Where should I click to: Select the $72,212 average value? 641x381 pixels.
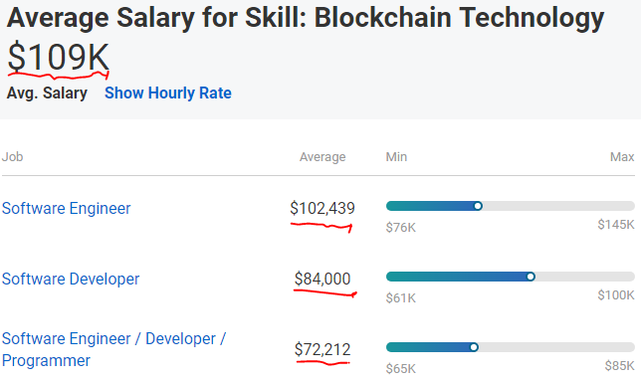tap(322, 349)
